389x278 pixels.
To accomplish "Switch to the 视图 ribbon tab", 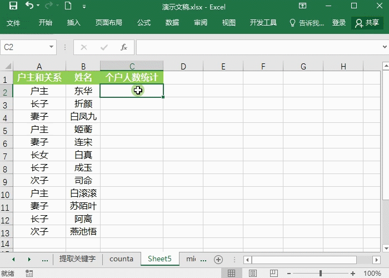I will tap(229, 23).
